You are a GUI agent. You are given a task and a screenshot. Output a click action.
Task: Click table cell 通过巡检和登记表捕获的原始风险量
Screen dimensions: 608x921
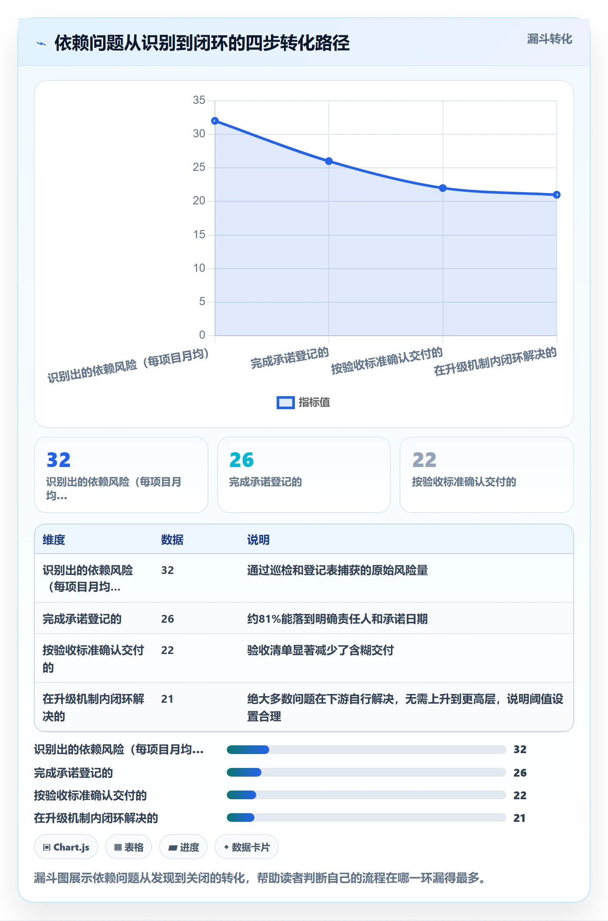337,570
